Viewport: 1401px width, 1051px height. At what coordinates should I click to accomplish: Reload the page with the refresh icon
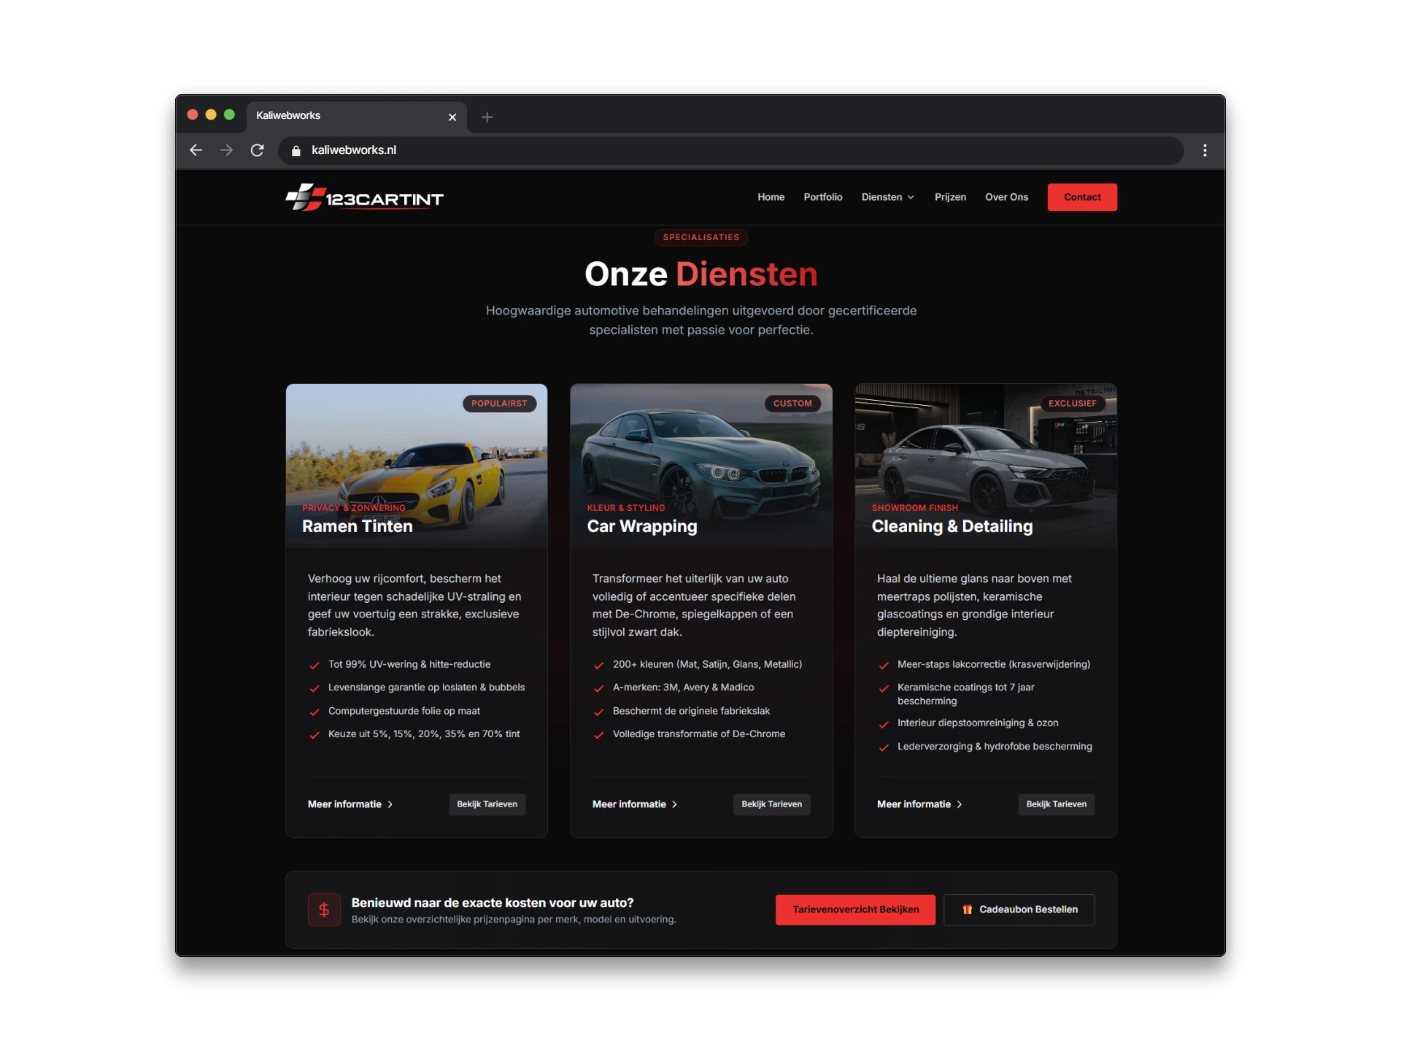pyautogui.click(x=257, y=150)
